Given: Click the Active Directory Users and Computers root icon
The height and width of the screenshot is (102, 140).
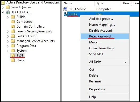Looking at the screenshot, I should point(3,2).
